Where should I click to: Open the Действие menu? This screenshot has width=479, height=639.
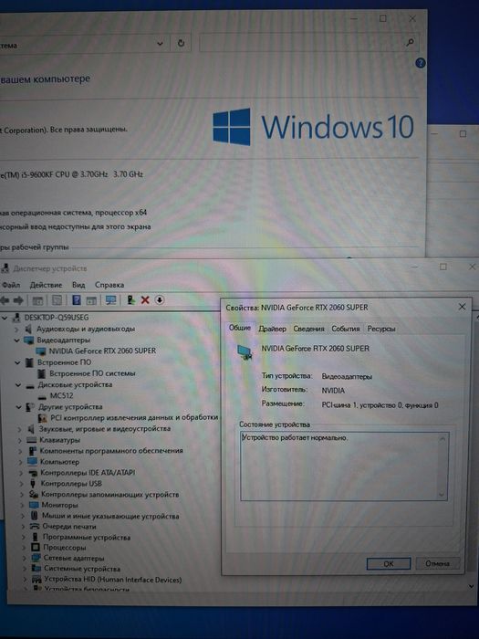[46, 285]
